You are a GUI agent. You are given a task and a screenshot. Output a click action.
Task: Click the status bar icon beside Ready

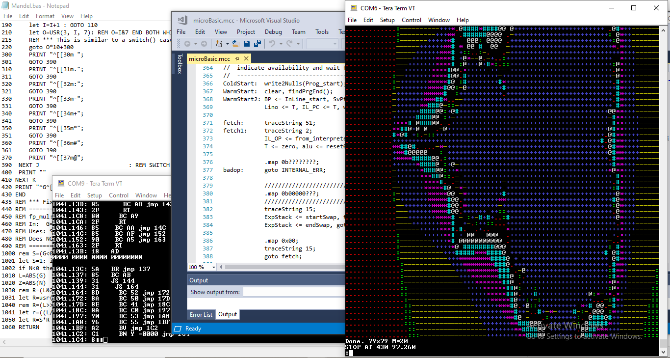point(178,329)
